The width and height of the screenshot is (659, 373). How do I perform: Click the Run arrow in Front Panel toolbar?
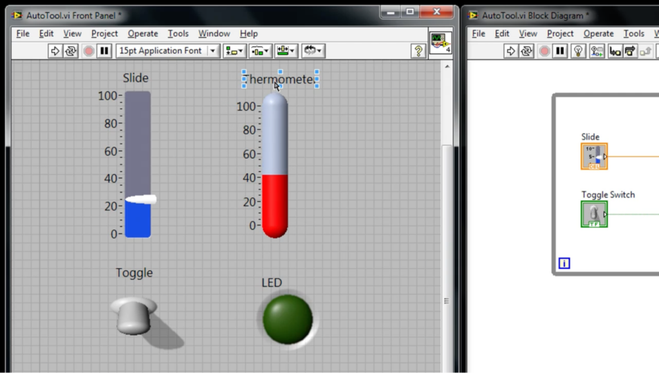[x=55, y=51]
